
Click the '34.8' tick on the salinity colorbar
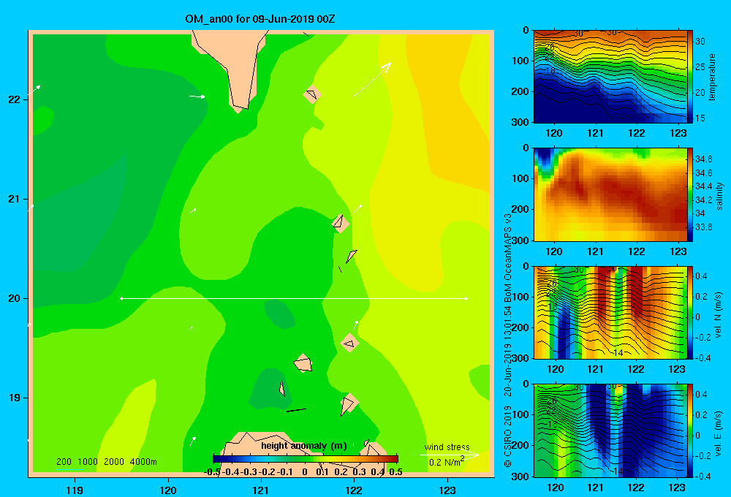[x=704, y=159]
